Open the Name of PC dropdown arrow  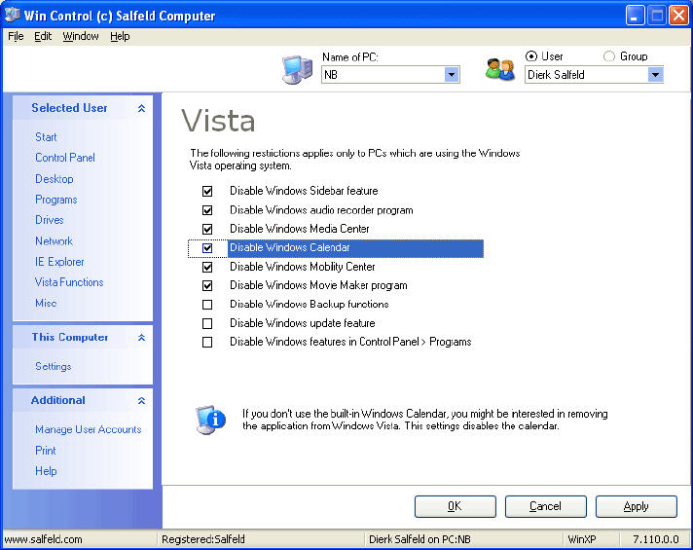click(x=452, y=75)
